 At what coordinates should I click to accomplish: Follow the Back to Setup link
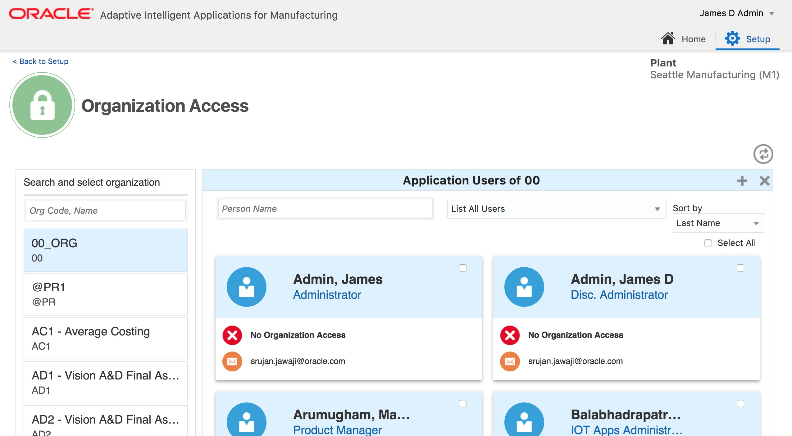coord(41,61)
